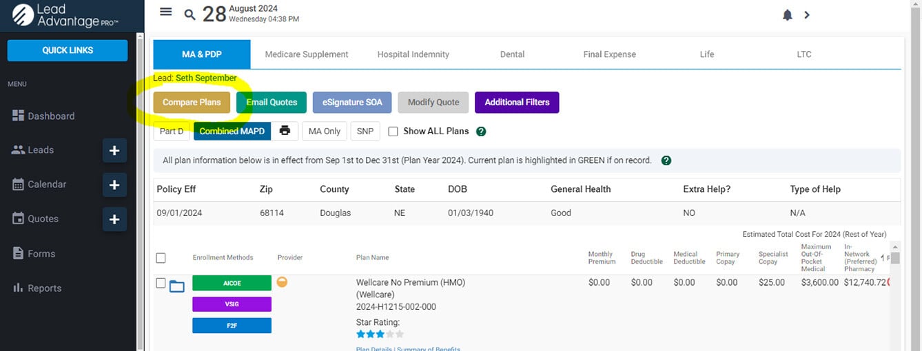Image resolution: width=922 pixels, height=351 pixels.
Task: Switch to the LTC tab
Action: point(804,54)
